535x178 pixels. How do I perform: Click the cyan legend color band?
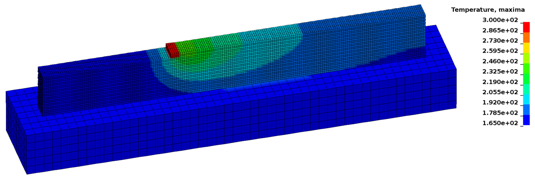pyautogui.click(x=526, y=99)
